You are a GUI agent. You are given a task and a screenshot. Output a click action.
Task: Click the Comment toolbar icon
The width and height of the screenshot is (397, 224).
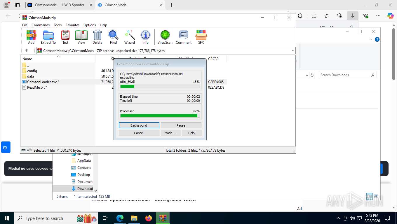[184, 37]
